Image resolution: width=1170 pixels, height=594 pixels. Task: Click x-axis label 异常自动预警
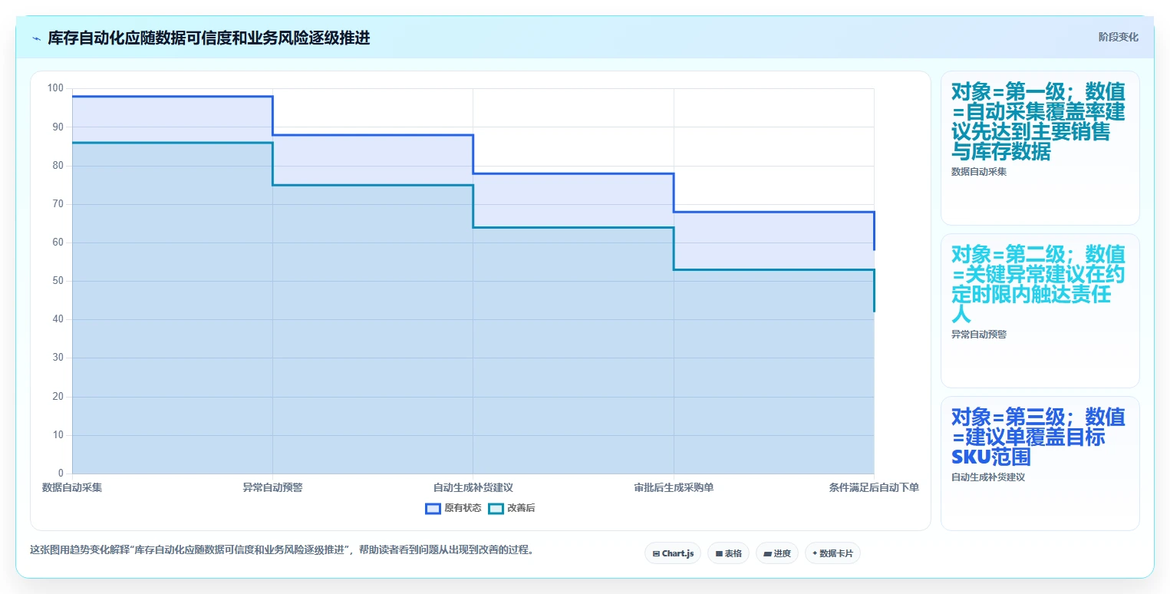point(273,487)
